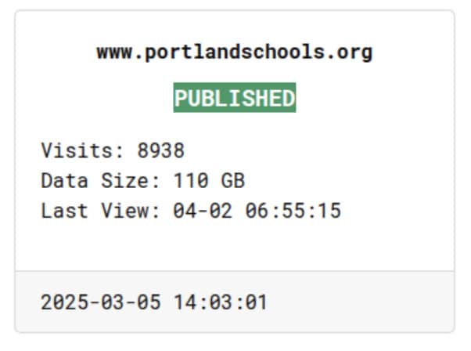The width and height of the screenshot is (471, 351).
Task: Click empty space below Last View line
Action: coord(235,245)
